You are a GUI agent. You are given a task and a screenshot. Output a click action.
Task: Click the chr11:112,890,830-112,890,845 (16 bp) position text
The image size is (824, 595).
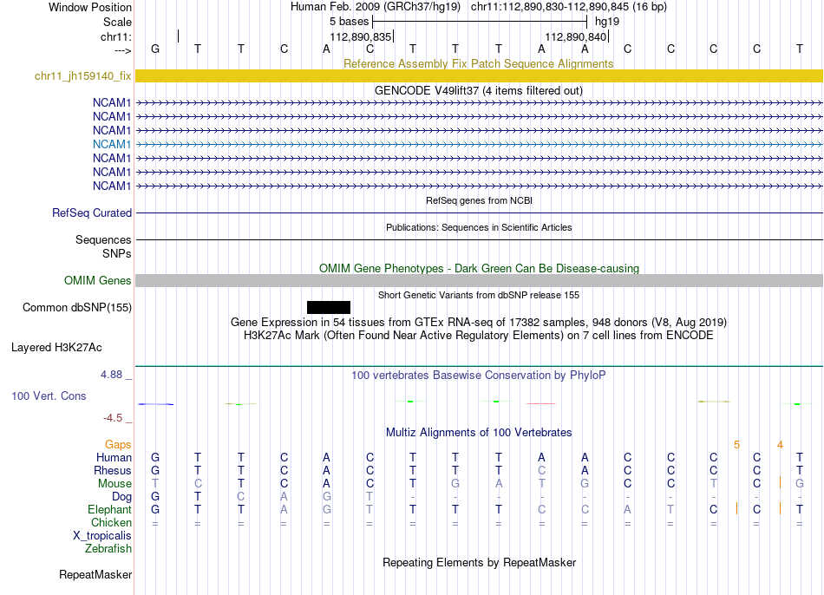[569, 7]
